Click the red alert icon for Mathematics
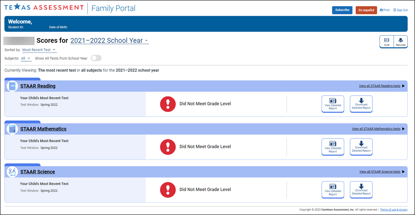 click(x=168, y=147)
